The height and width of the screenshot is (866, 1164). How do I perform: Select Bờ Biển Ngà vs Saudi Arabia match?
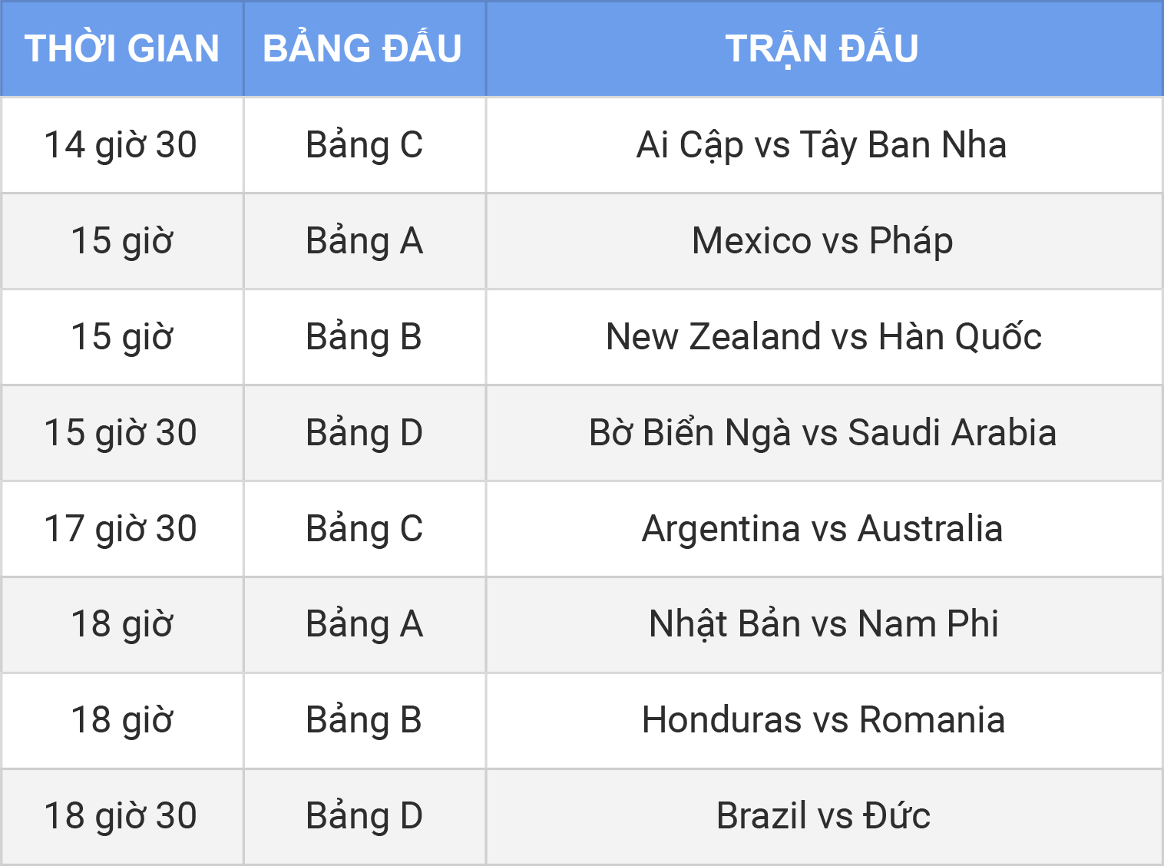click(824, 433)
